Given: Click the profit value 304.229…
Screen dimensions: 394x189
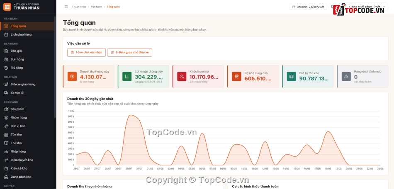Looking at the screenshot, I should [149, 77].
